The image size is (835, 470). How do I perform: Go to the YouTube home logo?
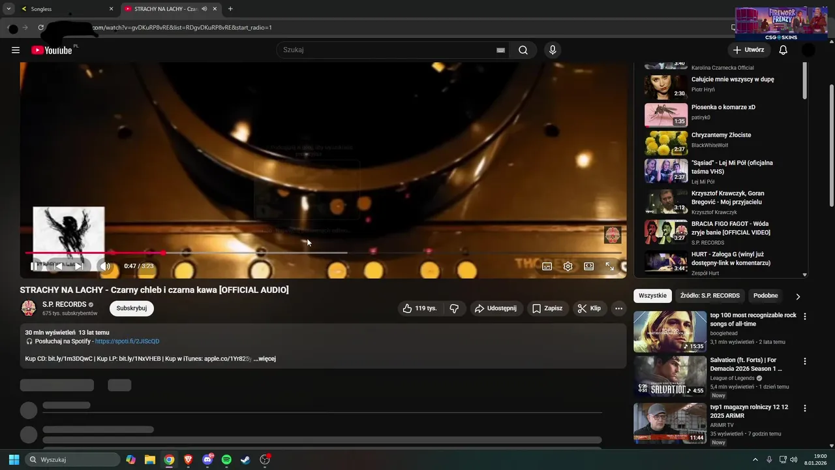[x=52, y=50]
